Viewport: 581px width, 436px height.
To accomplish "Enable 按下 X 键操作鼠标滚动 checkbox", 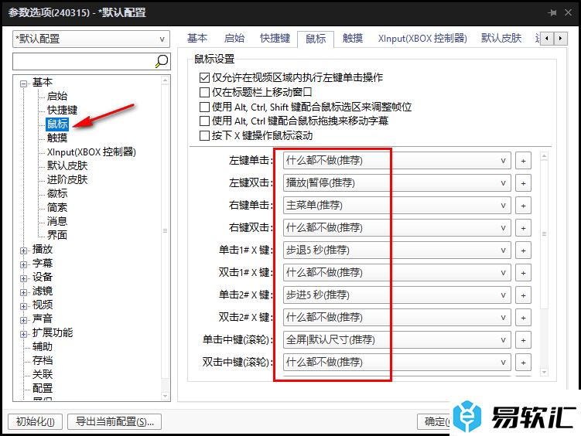I will click(x=205, y=135).
